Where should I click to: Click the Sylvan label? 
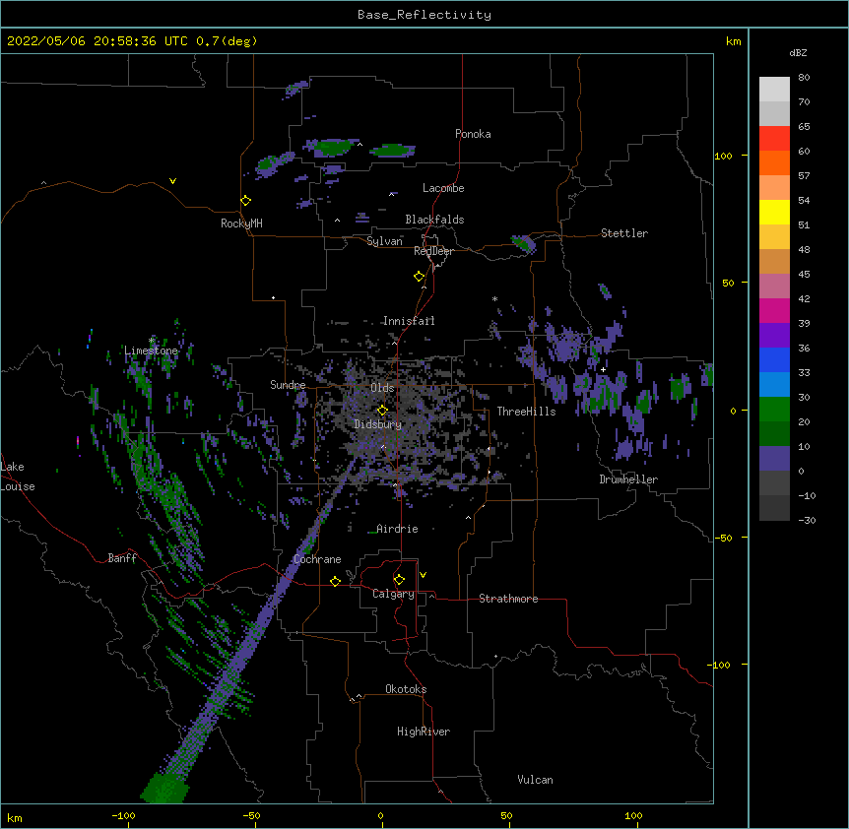[x=384, y=241]
